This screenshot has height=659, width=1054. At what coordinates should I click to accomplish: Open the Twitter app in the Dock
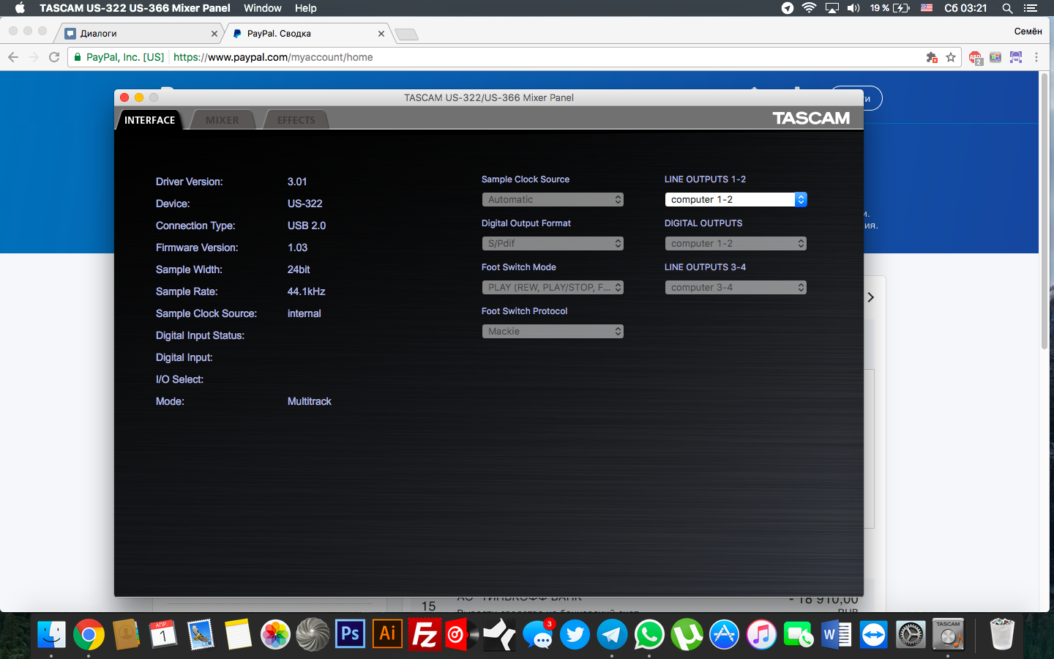(575, 635)
